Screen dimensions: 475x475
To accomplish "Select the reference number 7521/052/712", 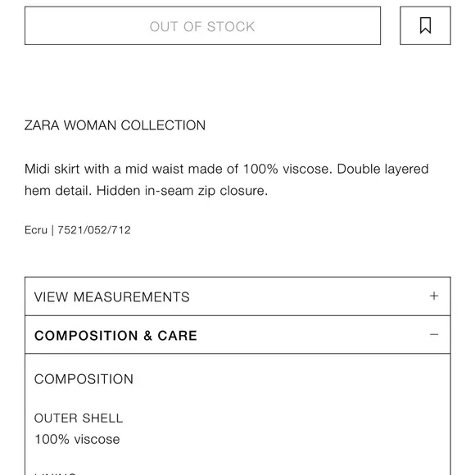I will [94, 230].
